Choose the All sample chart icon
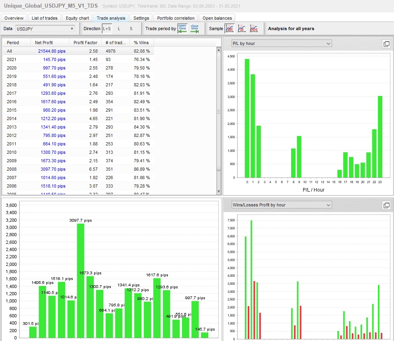 pyautogui.click(x=230, y=29)
